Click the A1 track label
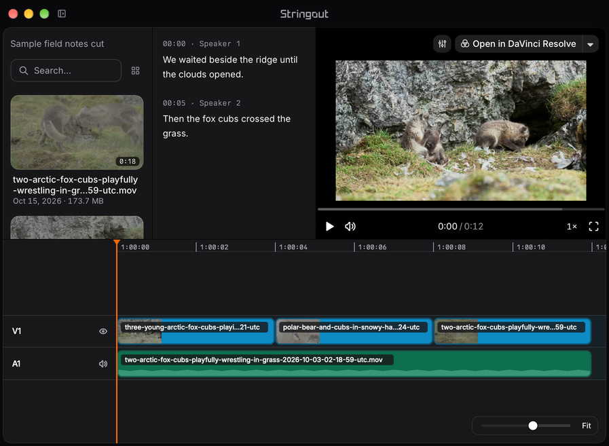The height and width of the screenshot is (446, 609). [x=16, y=364]
